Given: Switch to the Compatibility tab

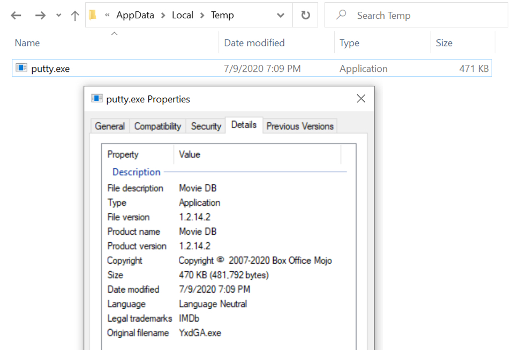Looking at the screenshot, I should point(157,126).
